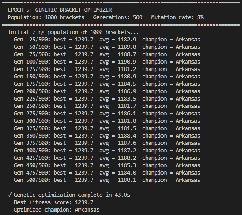Image resolution: width=242 pixels, height=215 pixels.
Task: Click avg value '1188.4' in Gen 350 row
Action: [127, 136]
